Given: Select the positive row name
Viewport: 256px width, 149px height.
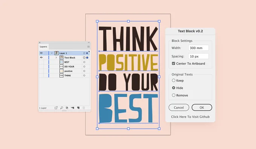Looking at the screenshot, I should point(68,71).
